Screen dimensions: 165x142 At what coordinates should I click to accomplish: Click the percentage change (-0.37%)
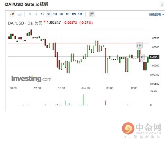coord(86,23)
